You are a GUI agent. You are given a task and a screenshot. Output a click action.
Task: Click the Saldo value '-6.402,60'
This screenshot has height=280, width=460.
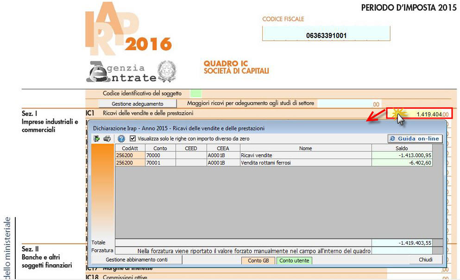(402, 163)
